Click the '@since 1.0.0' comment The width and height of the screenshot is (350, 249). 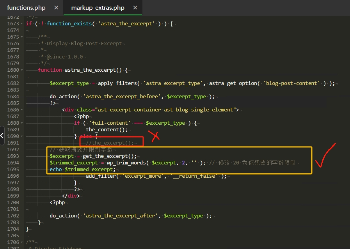pos(65,57)
